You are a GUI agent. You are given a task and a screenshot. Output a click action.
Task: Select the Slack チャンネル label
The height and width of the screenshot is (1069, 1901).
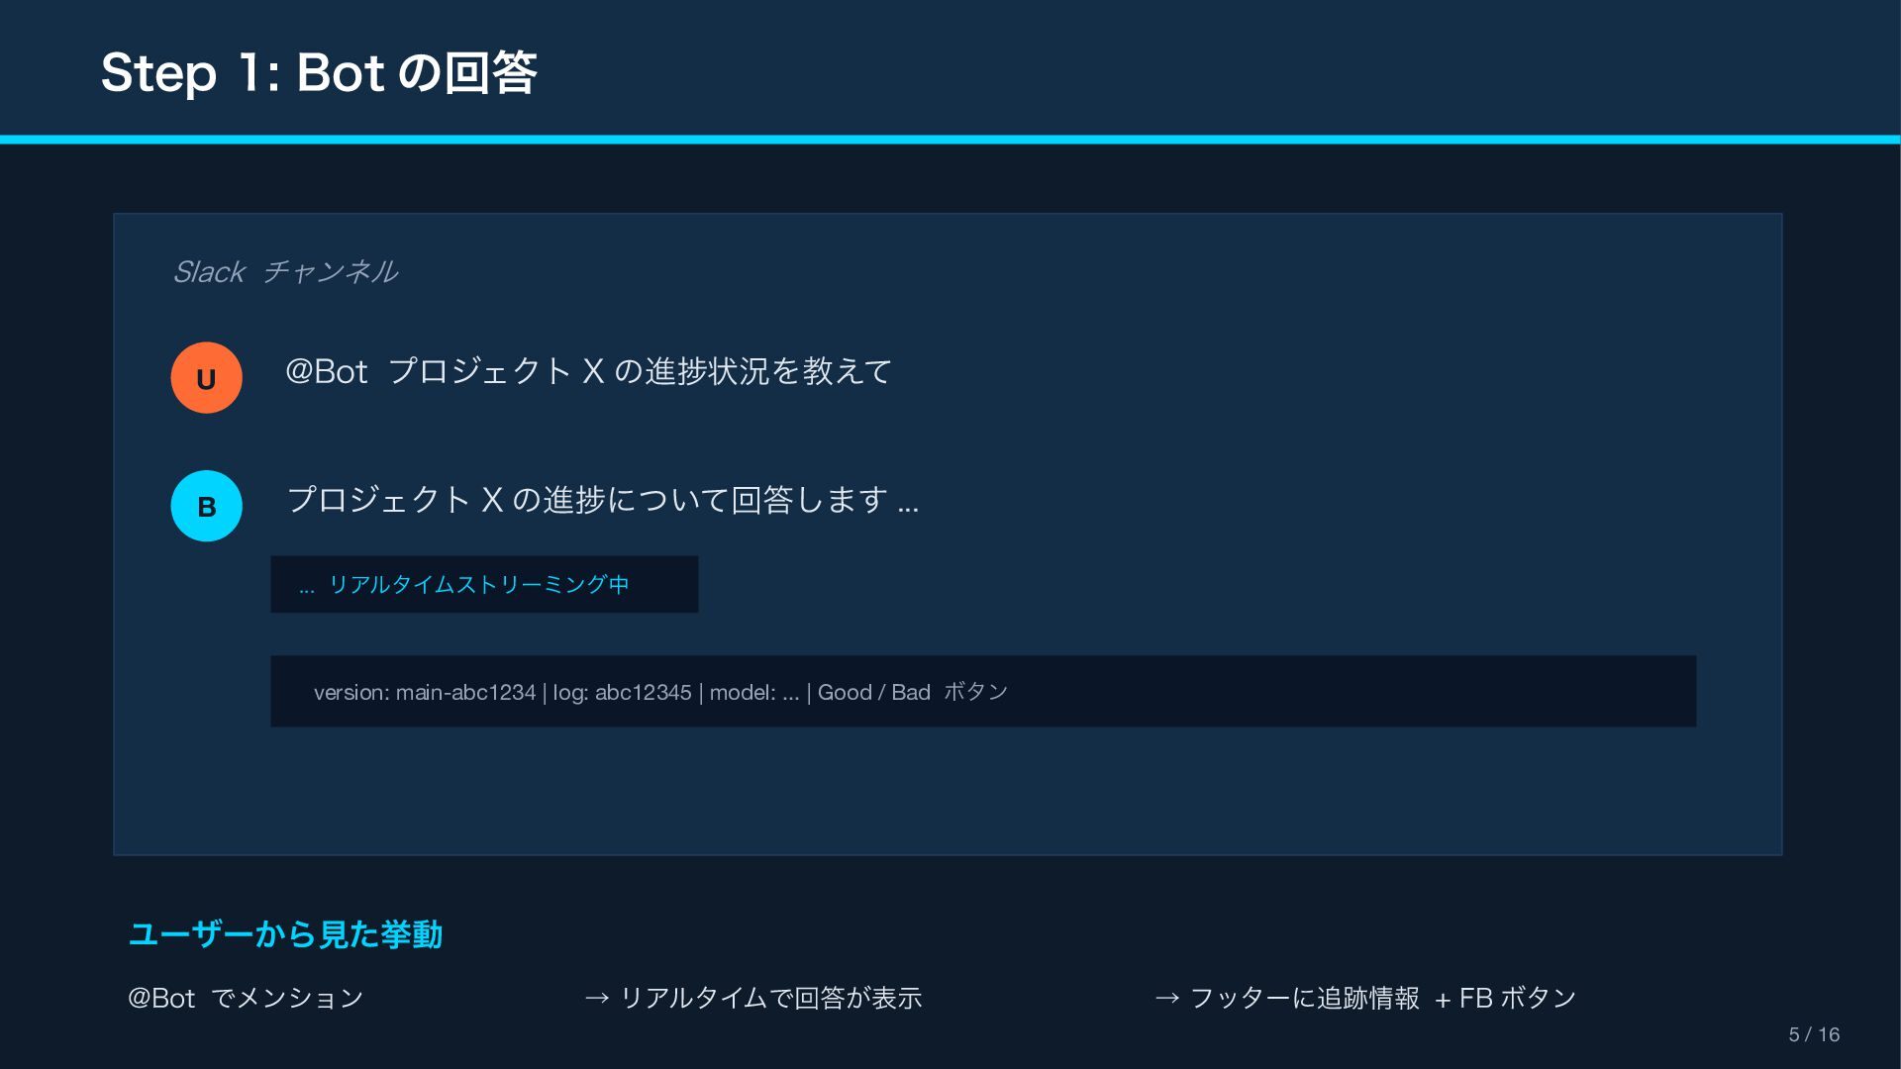tap(285, 271)
